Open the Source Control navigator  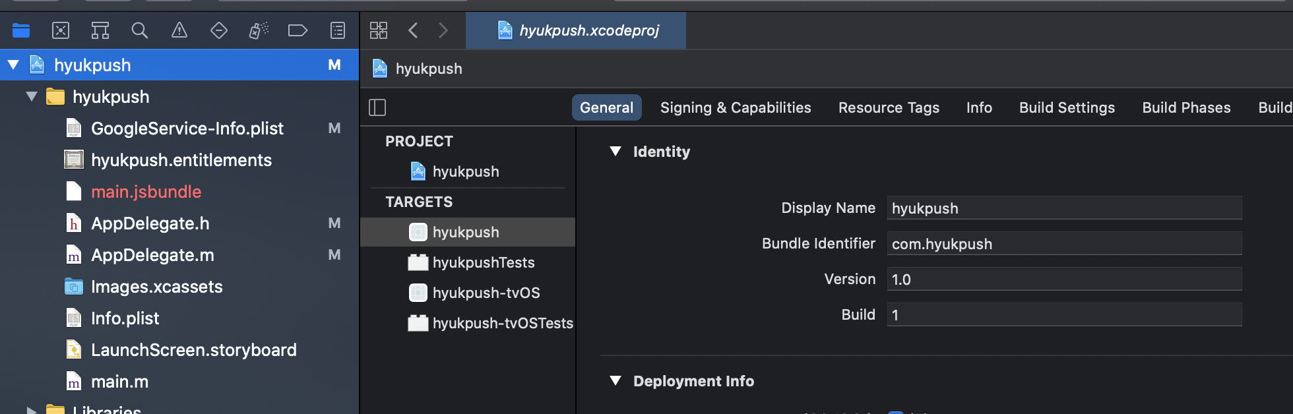(61, 30)
